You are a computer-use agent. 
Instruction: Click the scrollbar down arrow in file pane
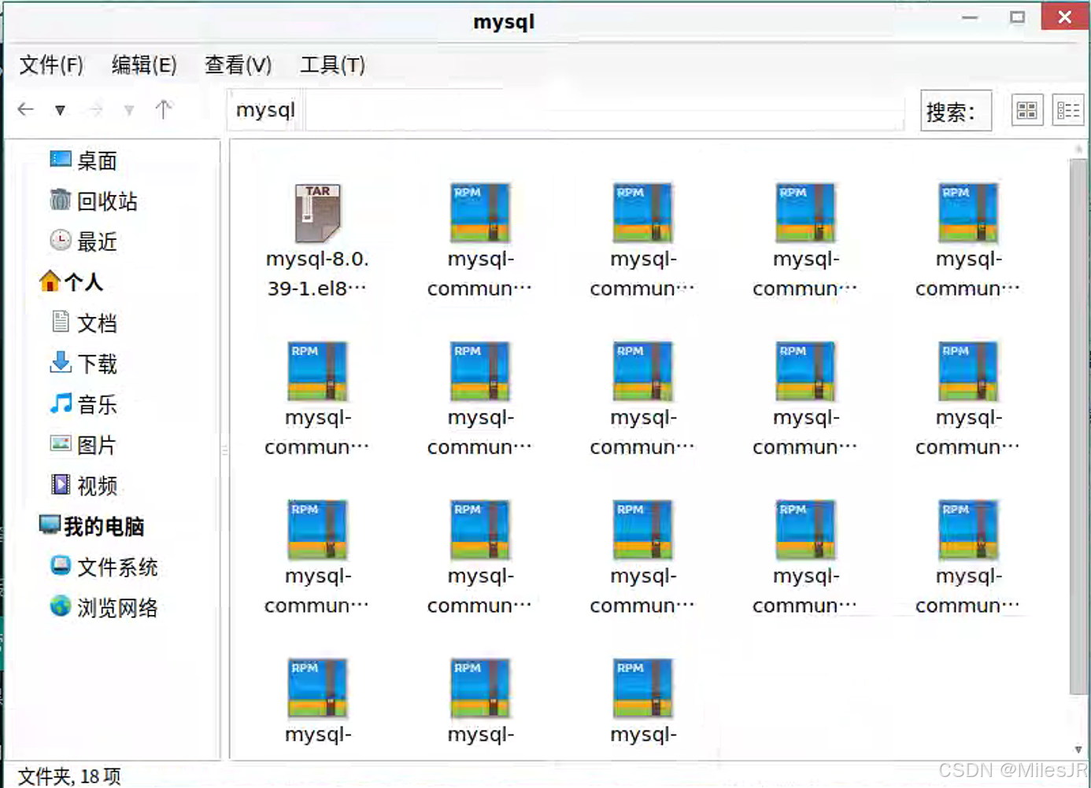pos(1078,749)
